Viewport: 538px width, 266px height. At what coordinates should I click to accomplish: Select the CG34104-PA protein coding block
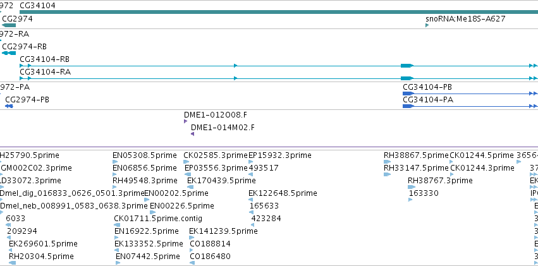pyautogui.click(x=408, y=106)
